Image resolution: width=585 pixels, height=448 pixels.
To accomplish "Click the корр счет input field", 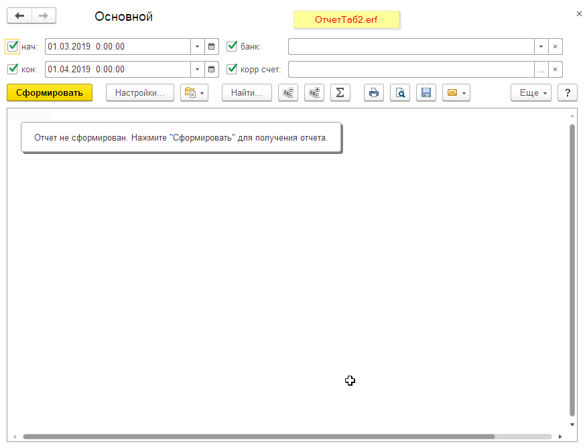I will click(x=411, y=70).
